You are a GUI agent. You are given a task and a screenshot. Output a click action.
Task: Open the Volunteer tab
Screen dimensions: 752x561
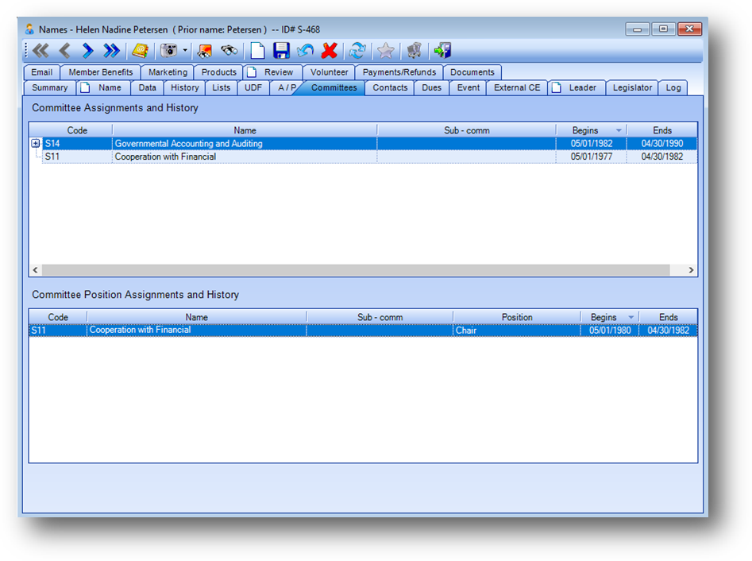point(329,72)
